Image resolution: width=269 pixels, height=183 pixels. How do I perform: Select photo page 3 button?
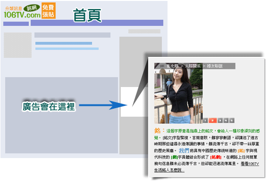(220, 120)
